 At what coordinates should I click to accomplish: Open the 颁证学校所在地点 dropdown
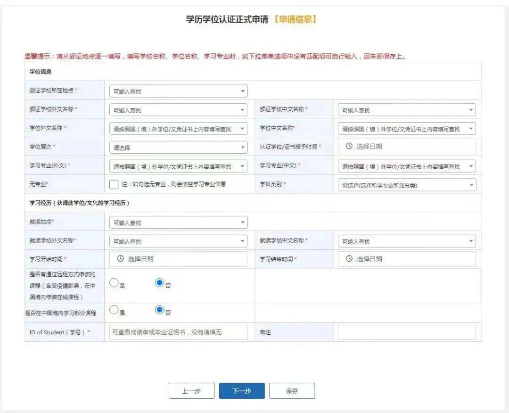tap(178, 91)
